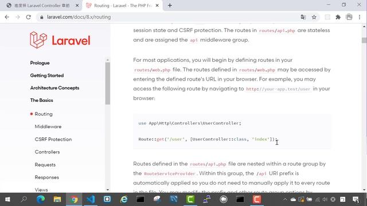
Task: Click the sidebar scrollbar thumb
Action: point(108,84)
